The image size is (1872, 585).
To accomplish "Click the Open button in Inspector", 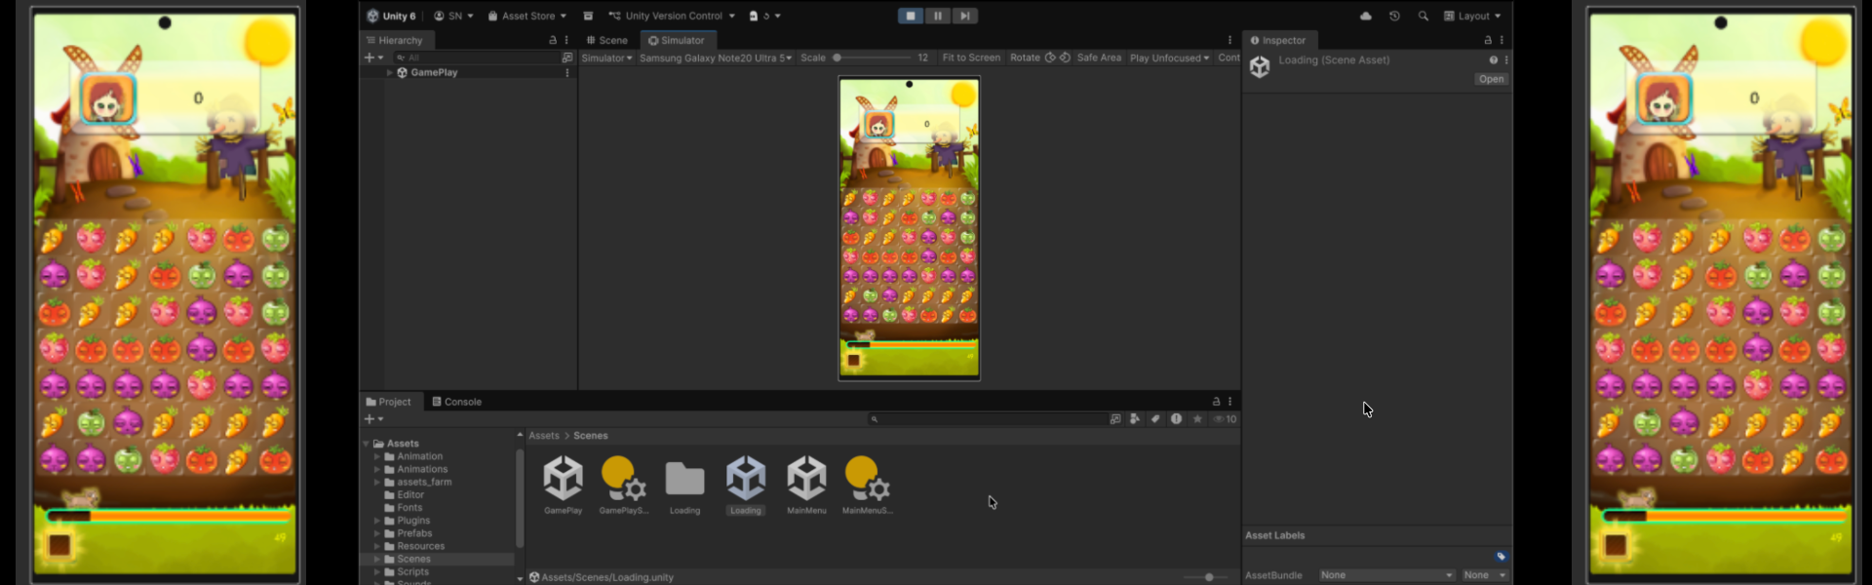I will point(1492,79).
